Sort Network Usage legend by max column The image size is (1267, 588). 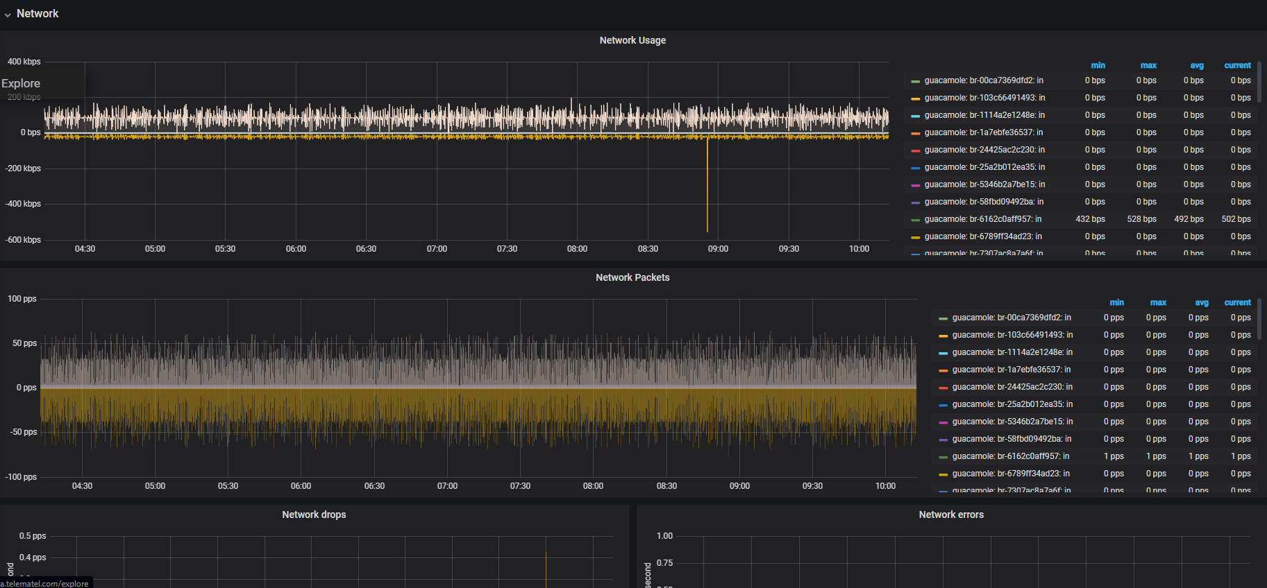(1148, 65)
